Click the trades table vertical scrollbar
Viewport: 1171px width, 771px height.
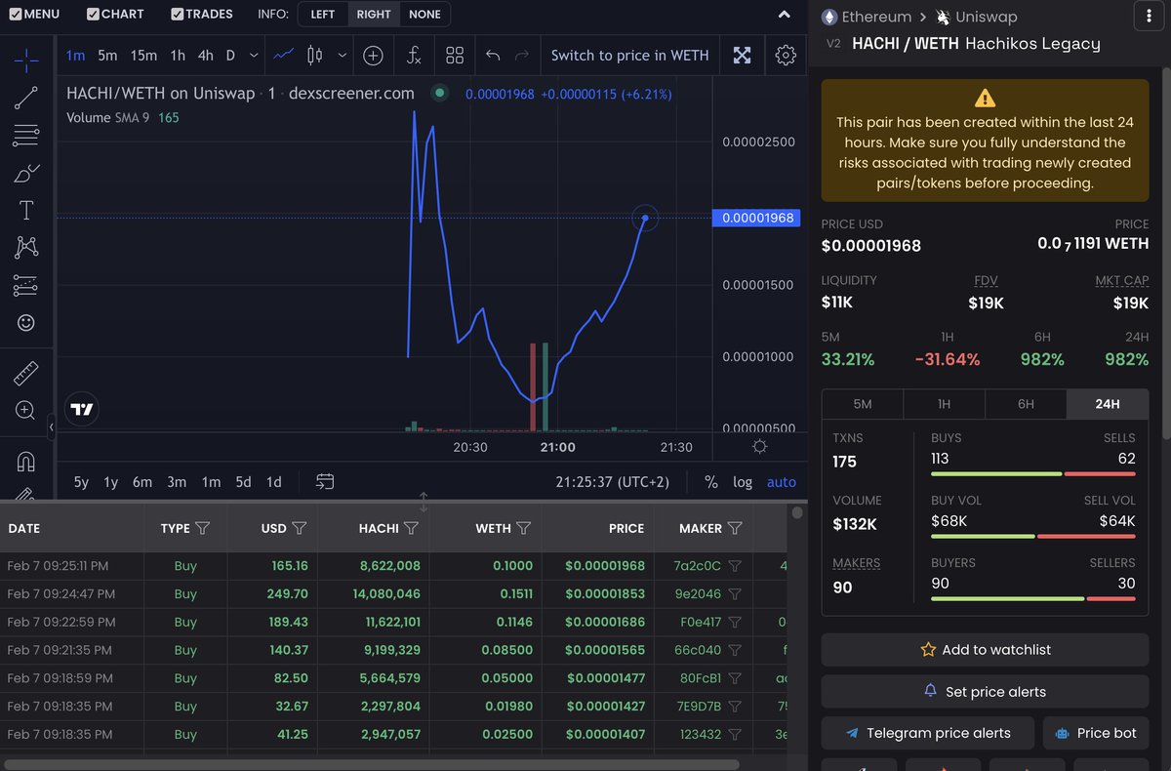797,512
